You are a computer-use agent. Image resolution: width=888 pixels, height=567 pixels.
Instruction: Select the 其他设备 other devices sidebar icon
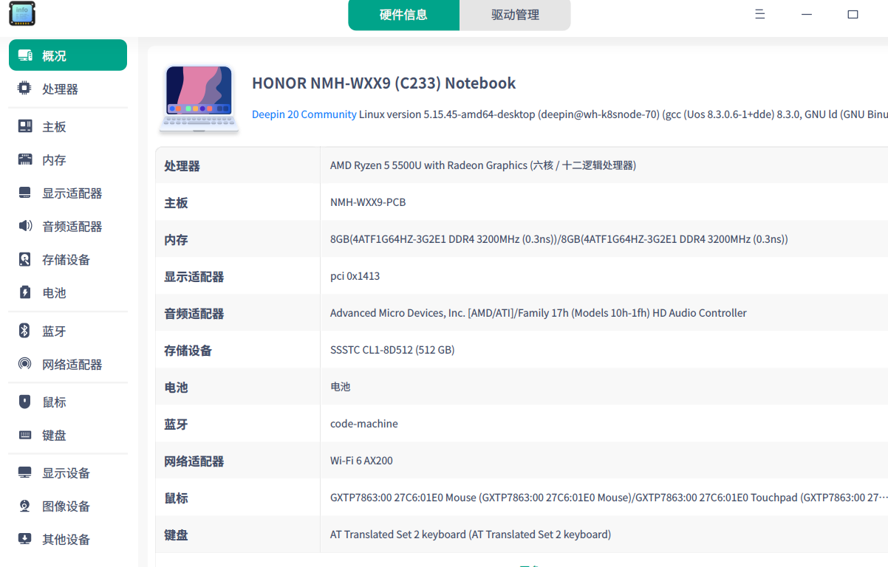click(25, 539)
